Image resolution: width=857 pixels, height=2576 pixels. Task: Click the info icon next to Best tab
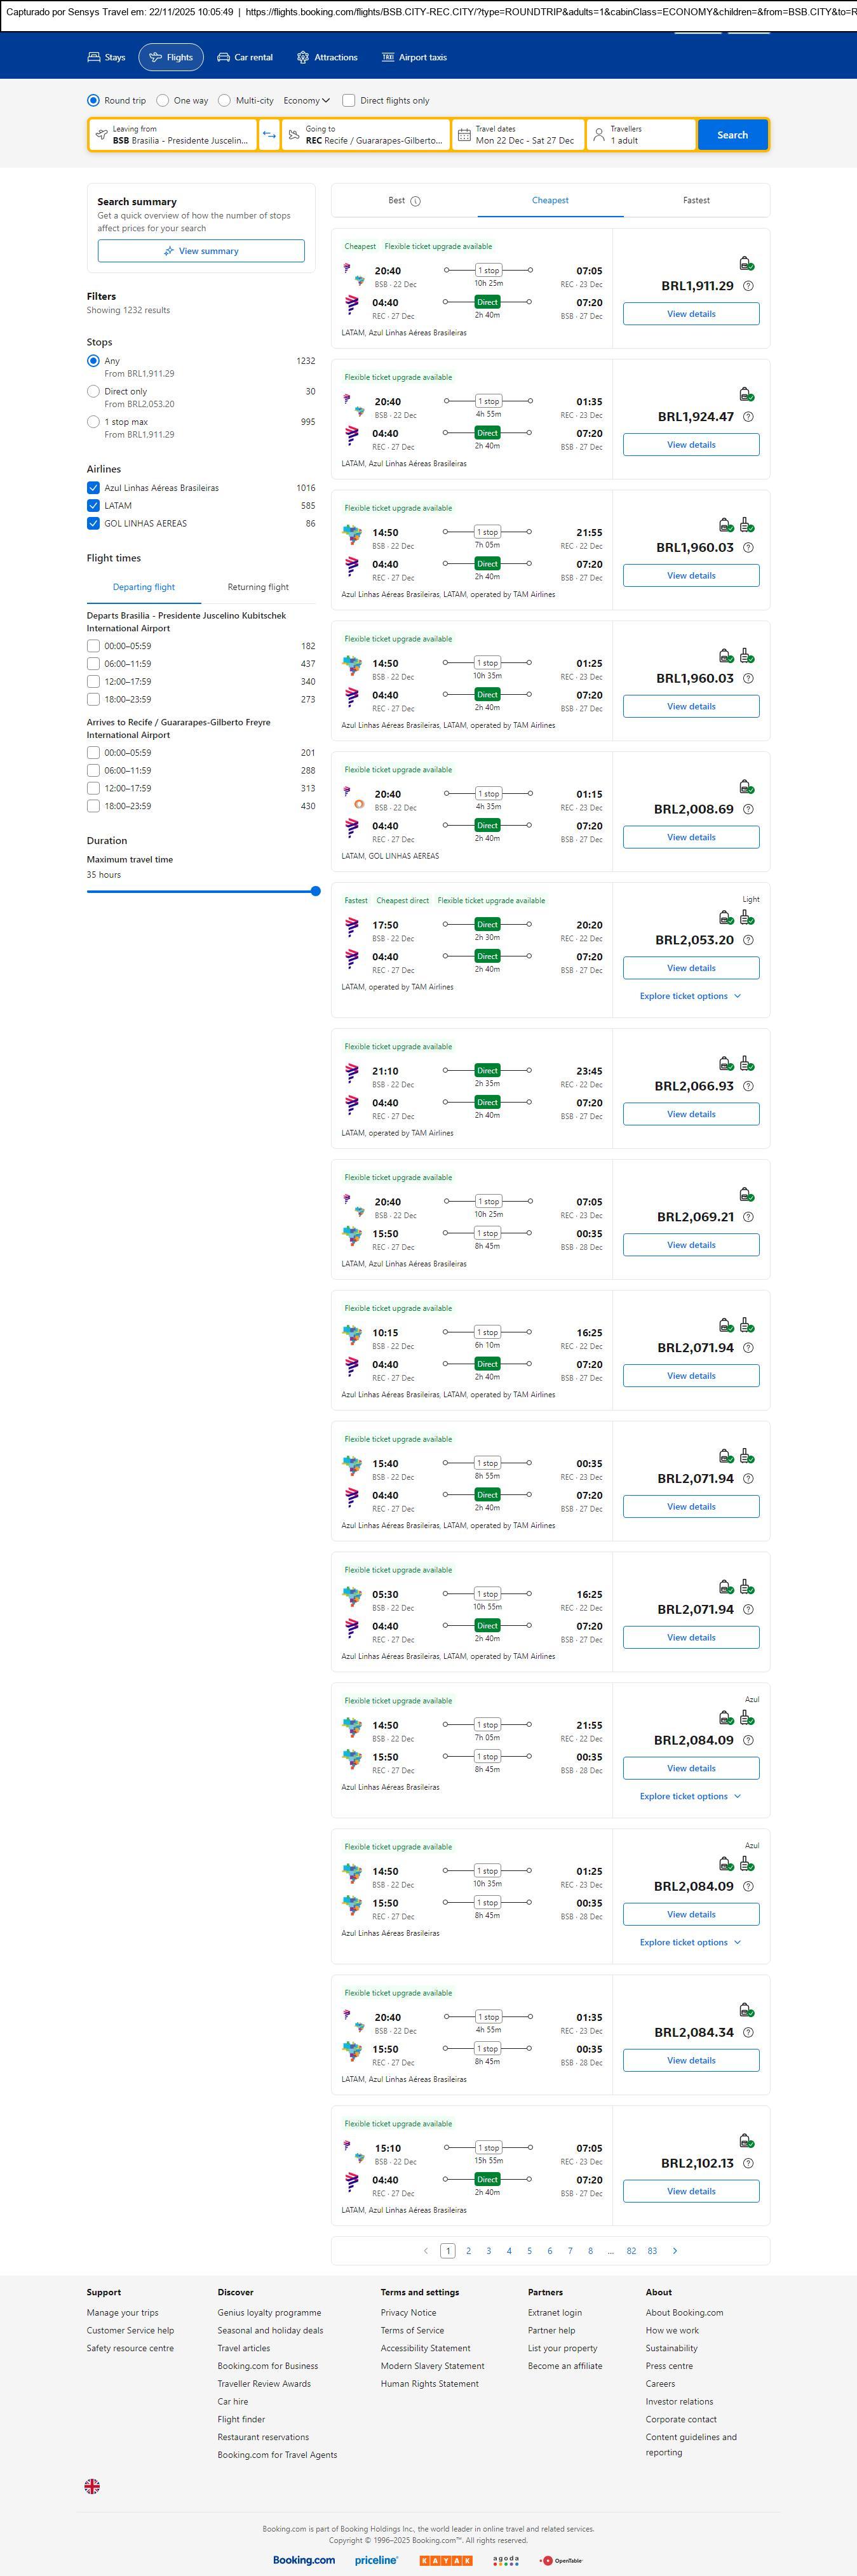[x=416, y=201]
